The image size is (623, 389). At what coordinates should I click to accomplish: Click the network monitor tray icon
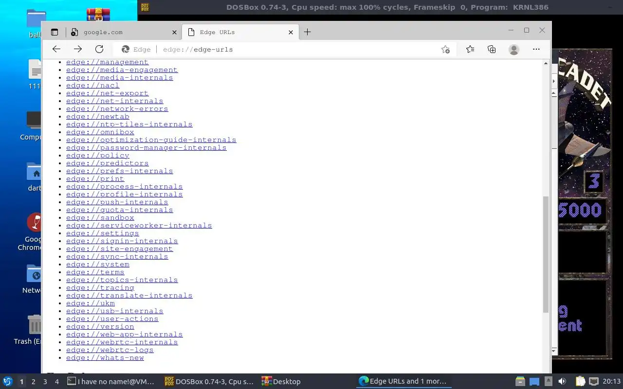tap(593, 382)
